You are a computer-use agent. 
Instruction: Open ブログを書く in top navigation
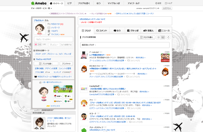[84, 3]
